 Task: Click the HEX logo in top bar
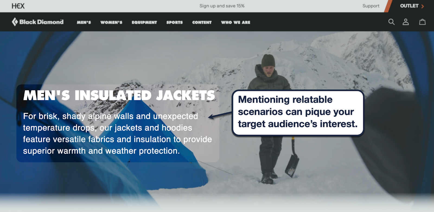pyautogui.click(x=18, y=6)
